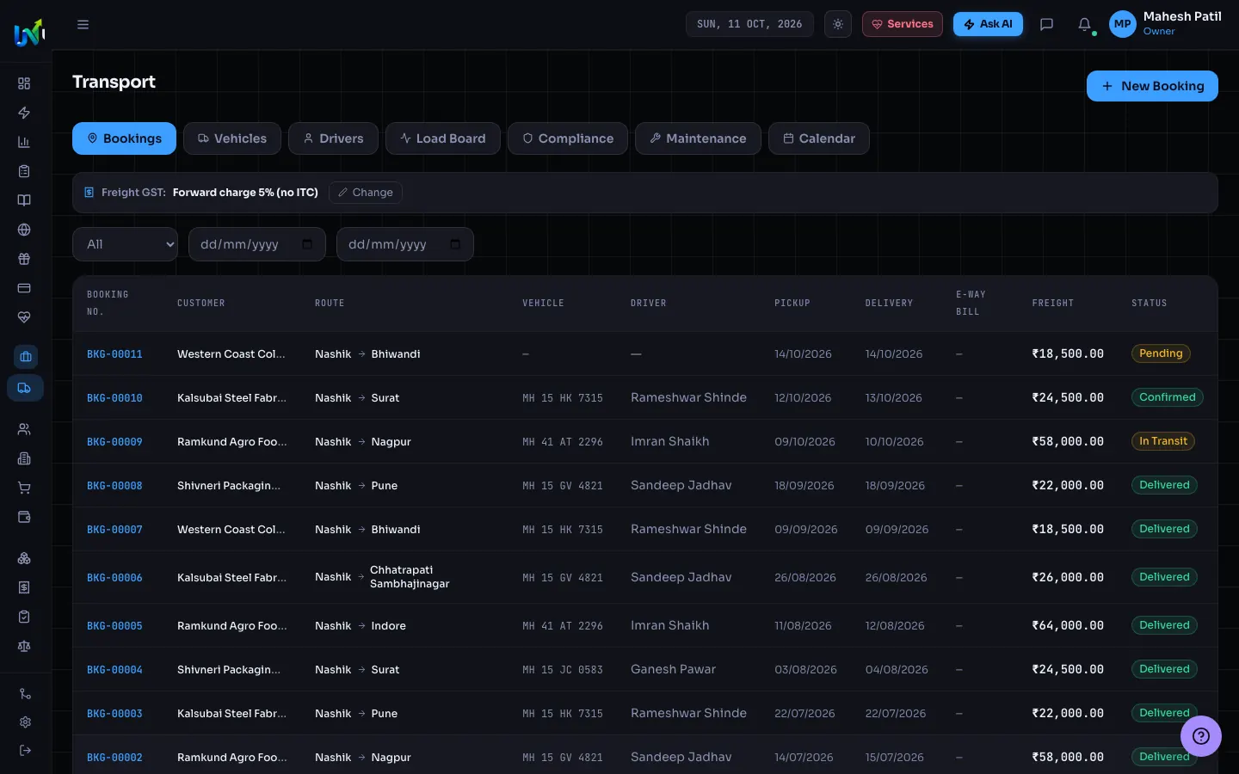Screen dimensions: 1239x774
Task: Click the New Booking button
Action: (1152, 86)
